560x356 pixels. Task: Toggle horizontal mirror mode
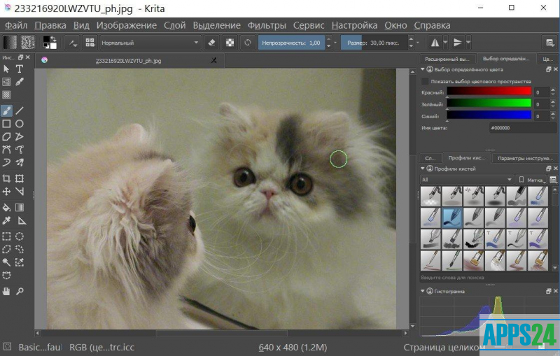435,43
